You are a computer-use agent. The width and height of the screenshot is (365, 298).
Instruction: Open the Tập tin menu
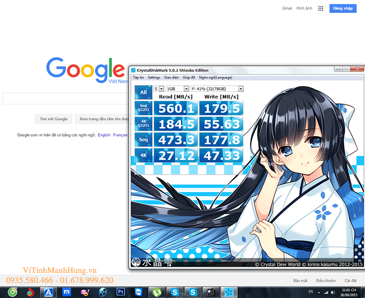click(x=139, y=77)
